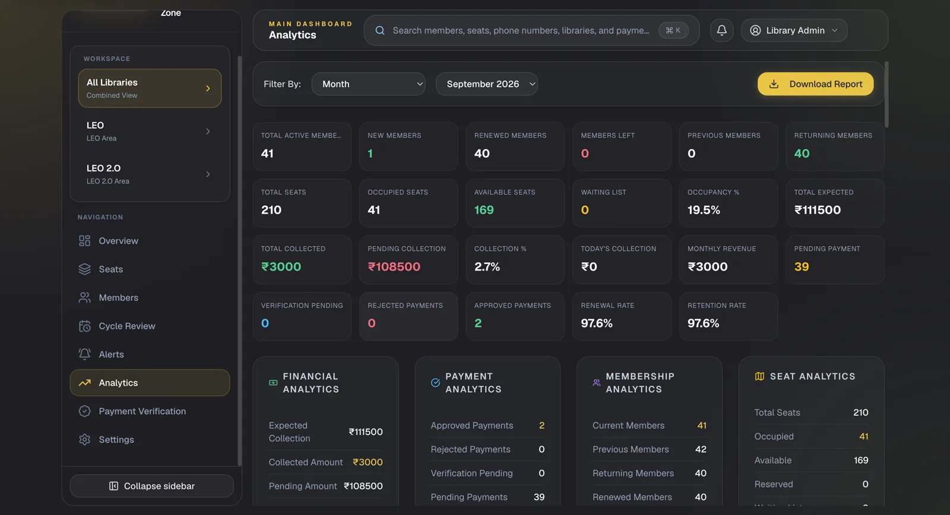Open Cycle Review in navigation
The image size is (950, 515).
[x=150, y=326]
